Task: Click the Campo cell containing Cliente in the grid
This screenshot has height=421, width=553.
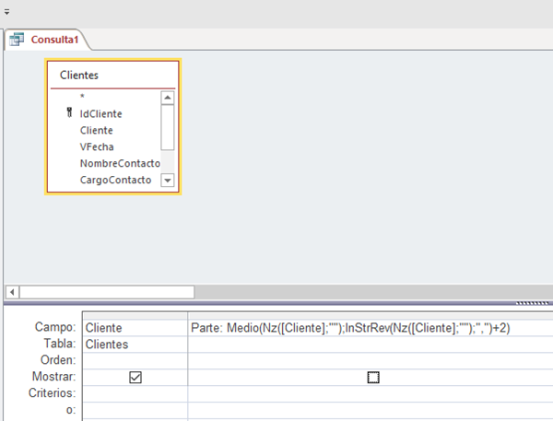Action: click(135, 327)
